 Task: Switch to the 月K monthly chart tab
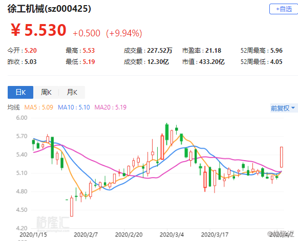point(72,92)
